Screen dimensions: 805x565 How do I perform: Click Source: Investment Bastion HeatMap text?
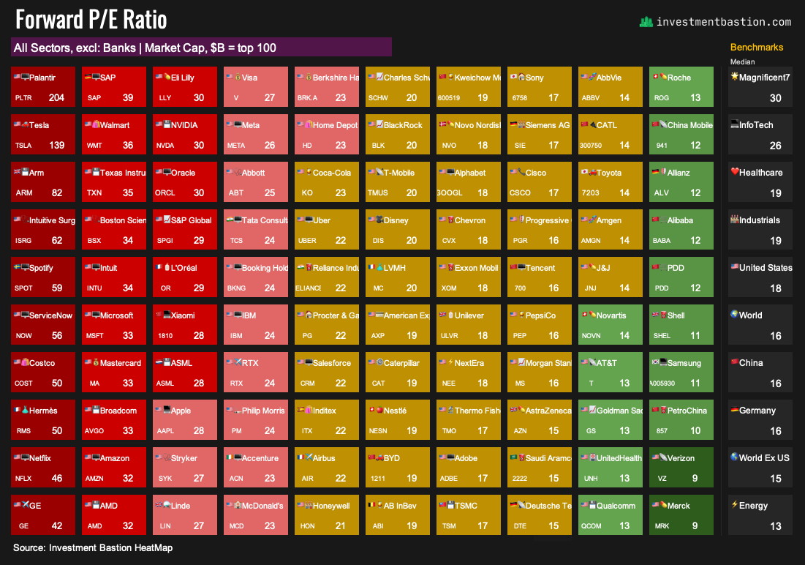(93, 547)
